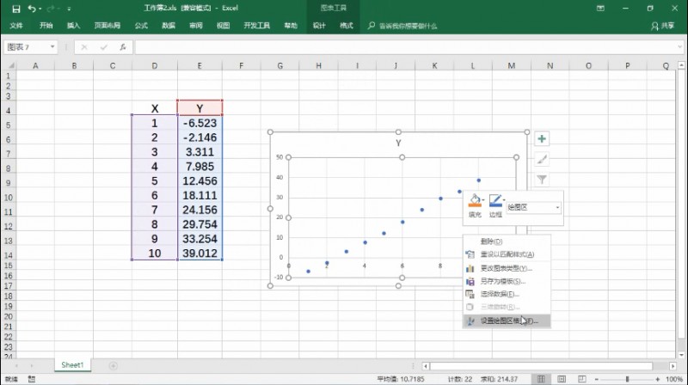Select the Sheet1 worksheet tab

pyautogui.click(x=72, y=365)
